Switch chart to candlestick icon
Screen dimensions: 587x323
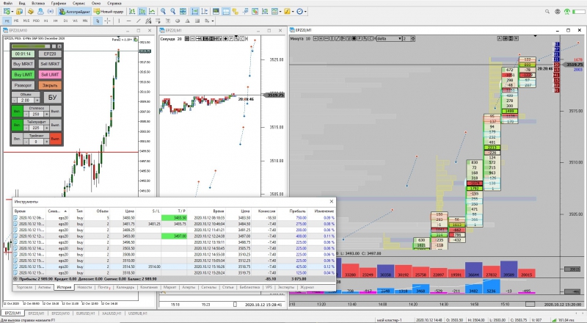[142, 12]
